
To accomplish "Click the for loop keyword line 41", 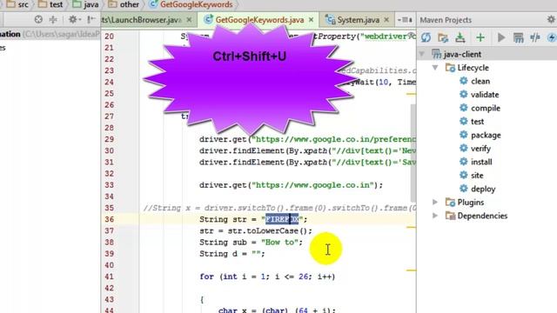I will (206, 276).
